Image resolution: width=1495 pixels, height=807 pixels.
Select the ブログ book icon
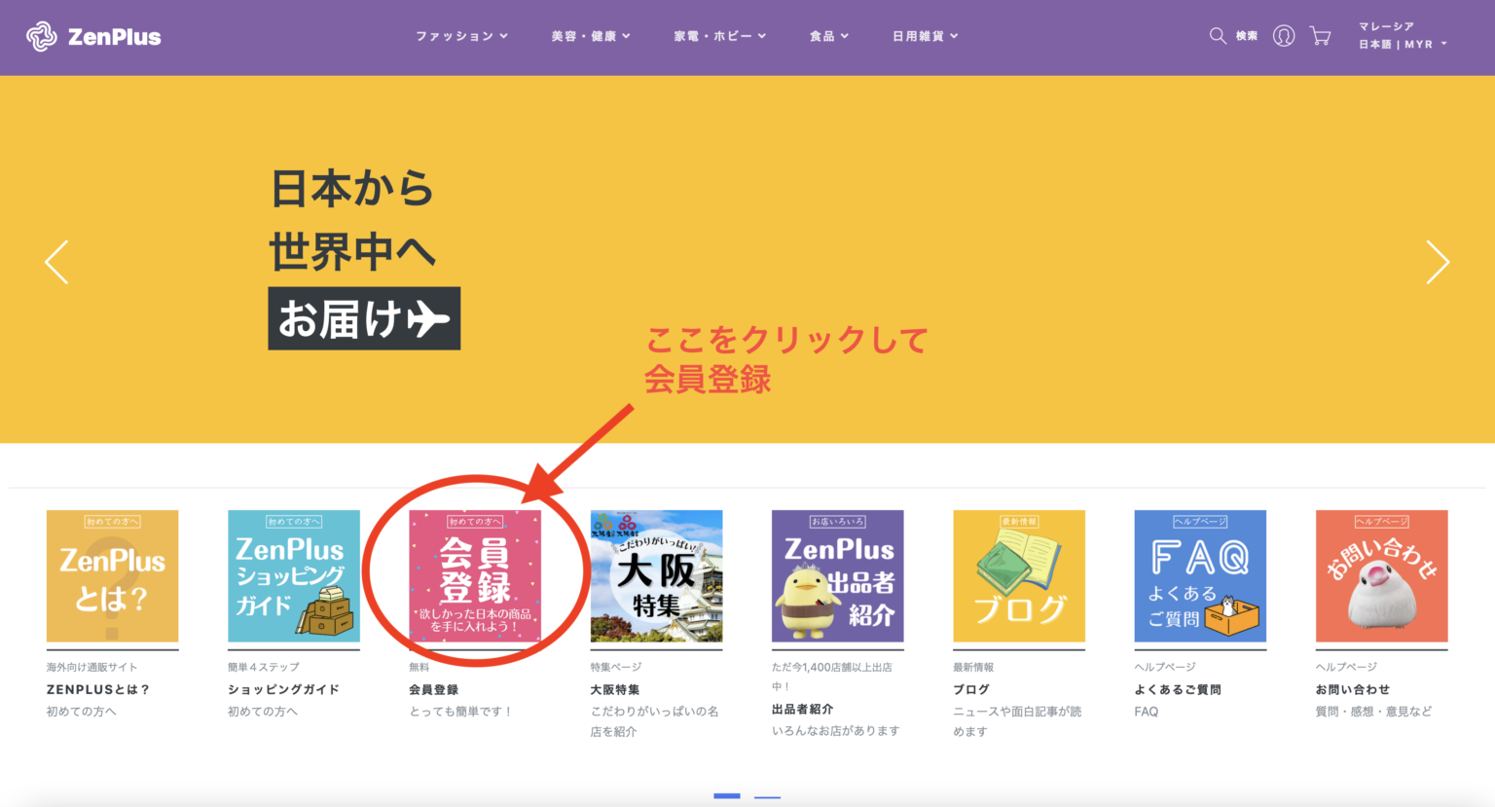[1019, 574]
